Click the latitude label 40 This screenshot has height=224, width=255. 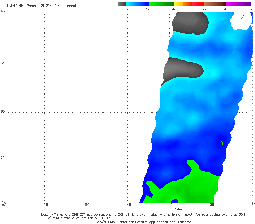3,11
